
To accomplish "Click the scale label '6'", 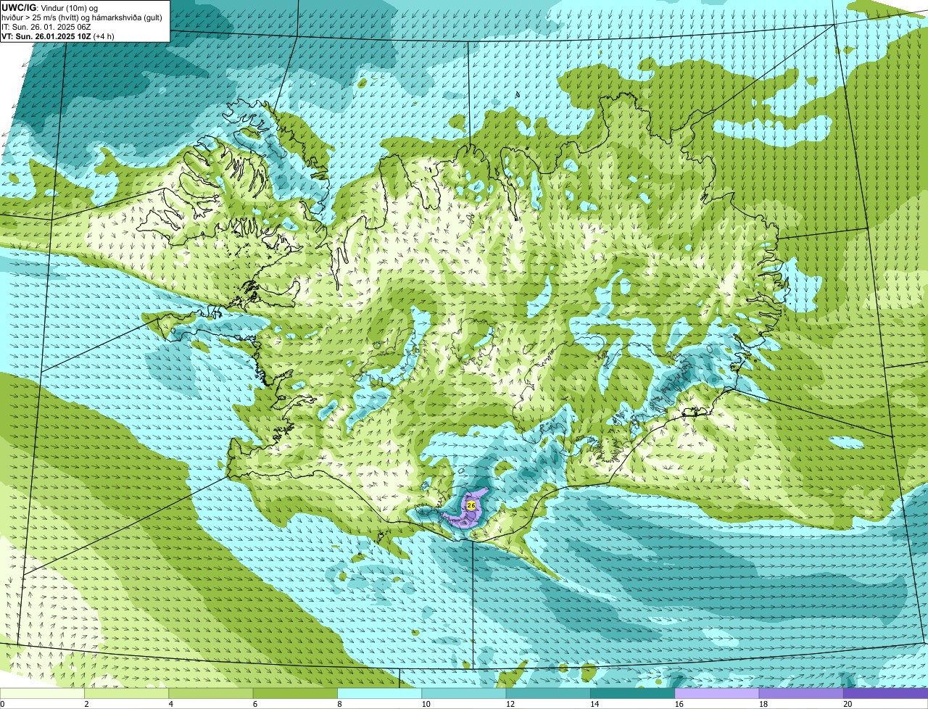I will [255, 704].
